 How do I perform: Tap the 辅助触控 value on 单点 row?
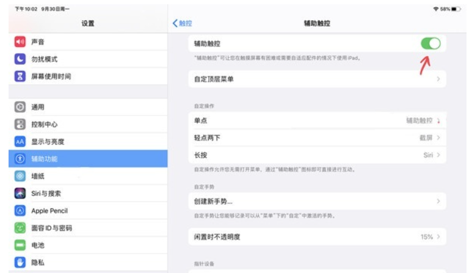(419, 121)
